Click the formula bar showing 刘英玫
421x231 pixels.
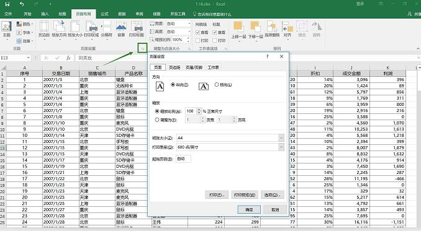click(246, 58)
